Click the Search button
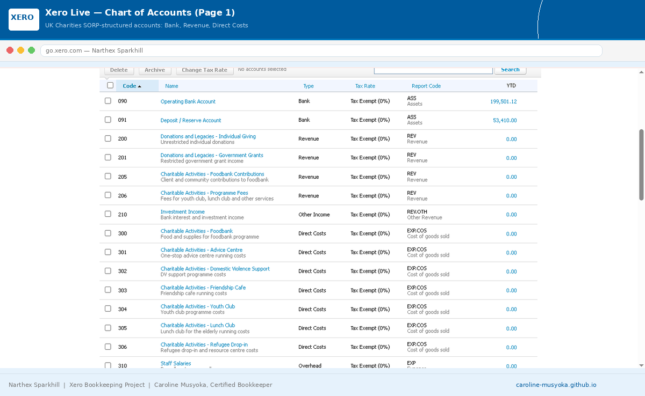This screenshot has width=645, height=396. click(510, 70)
